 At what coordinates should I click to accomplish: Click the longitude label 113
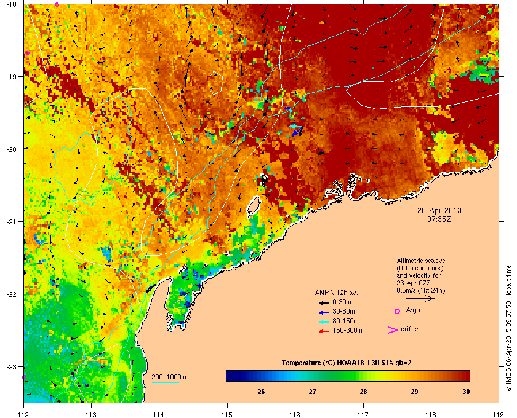91,415
